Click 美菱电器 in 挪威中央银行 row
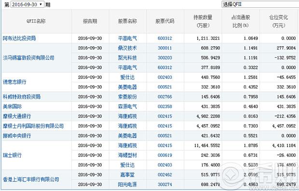Screen dimensions: 299x191 pyautogui.click(x=127, y=136)
